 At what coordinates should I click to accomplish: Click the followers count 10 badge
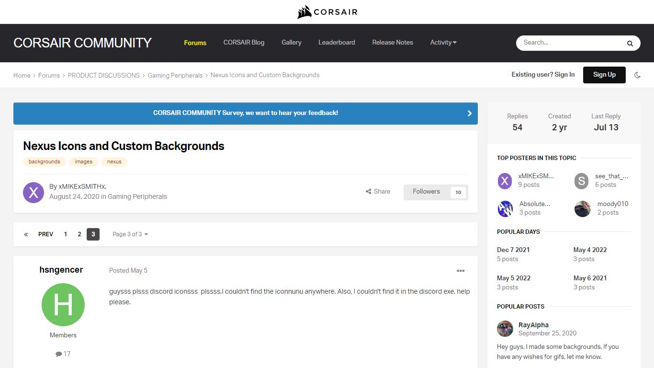(458, 193)
